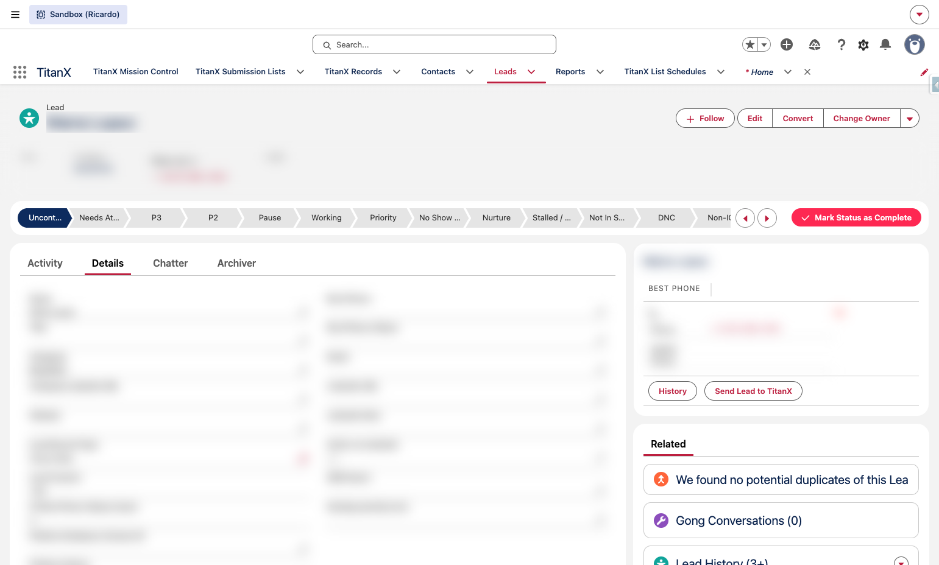Select the P3 status stage
The height and width of the screenshot is (565, 939).
click(157, 218)
